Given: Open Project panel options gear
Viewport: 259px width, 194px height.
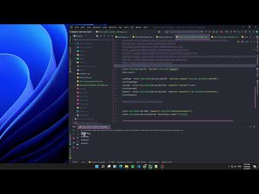Looking at the screenshot, I should point(108,36).
